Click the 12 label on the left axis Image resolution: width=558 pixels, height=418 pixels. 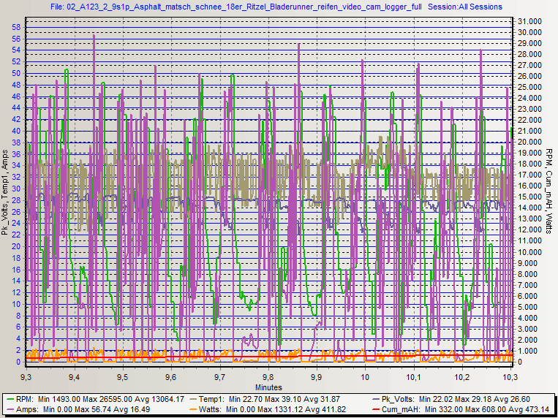[x=17, y=293]
